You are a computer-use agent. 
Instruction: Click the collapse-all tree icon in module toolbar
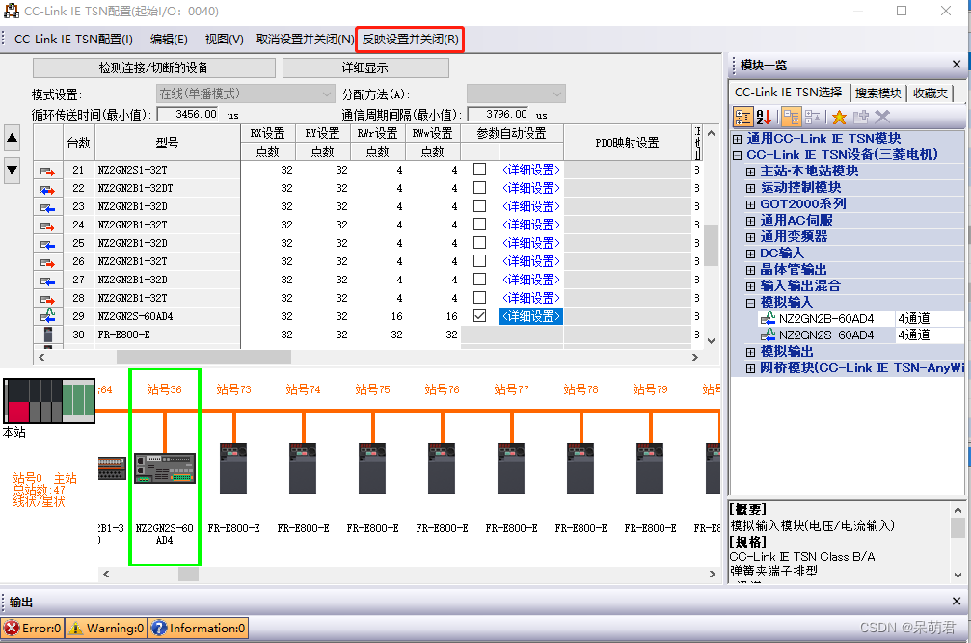click(813, 117)
